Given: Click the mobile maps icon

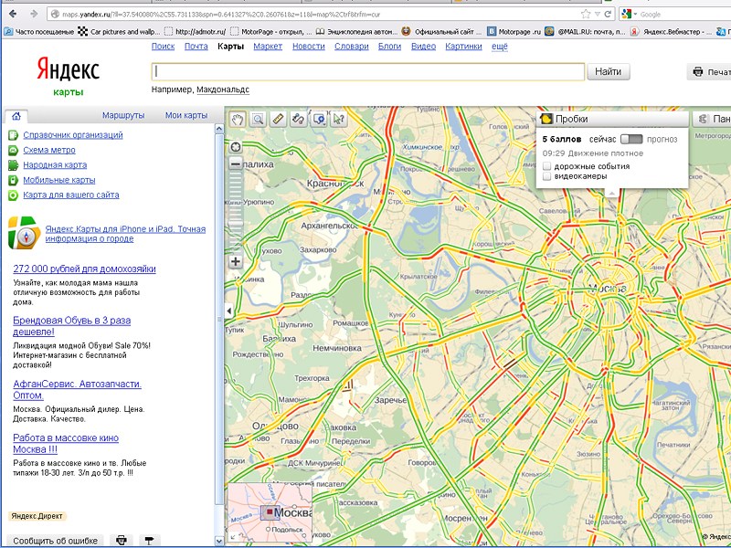Looking at the screenshot, I should point(13,180).
